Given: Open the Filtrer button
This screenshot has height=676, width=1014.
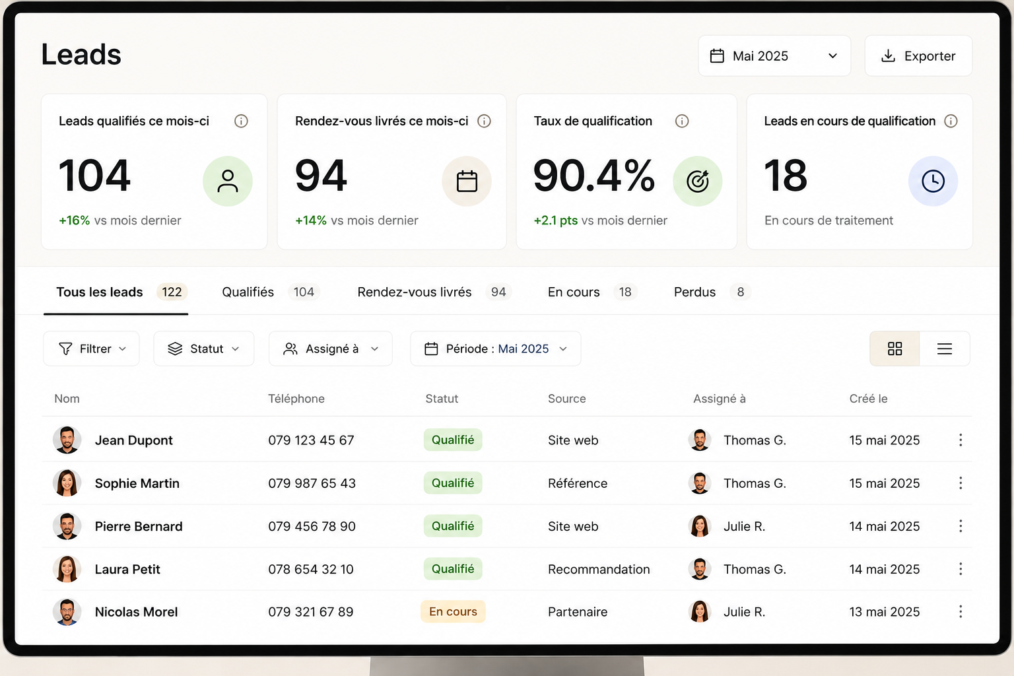Looking at the screenshot, I should (x=92, y=349).
